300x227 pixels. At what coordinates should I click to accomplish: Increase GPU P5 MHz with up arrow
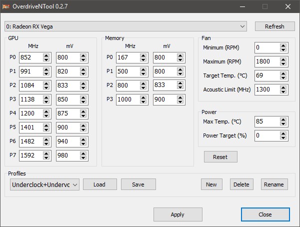(46, 125)
